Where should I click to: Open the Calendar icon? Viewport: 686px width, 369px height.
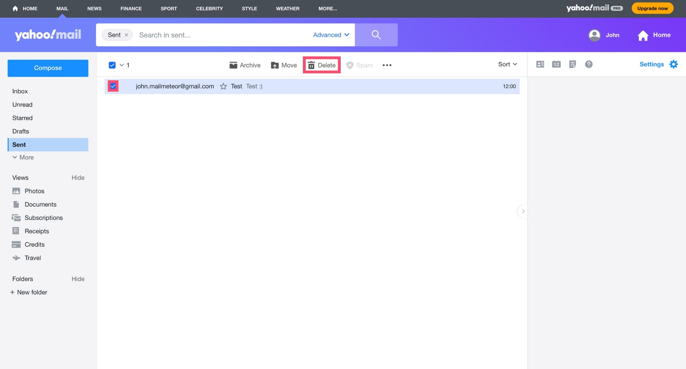coord(556,64)
